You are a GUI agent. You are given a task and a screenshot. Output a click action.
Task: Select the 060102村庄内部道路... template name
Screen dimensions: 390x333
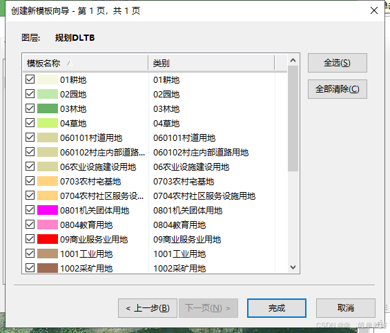point(102,152)
